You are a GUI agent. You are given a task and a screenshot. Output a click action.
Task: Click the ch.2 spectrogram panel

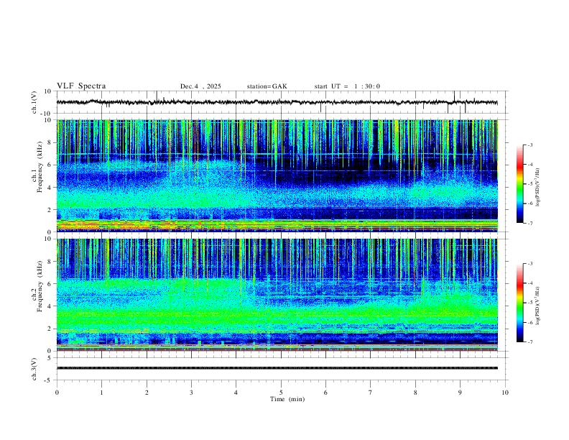point(277,295)
